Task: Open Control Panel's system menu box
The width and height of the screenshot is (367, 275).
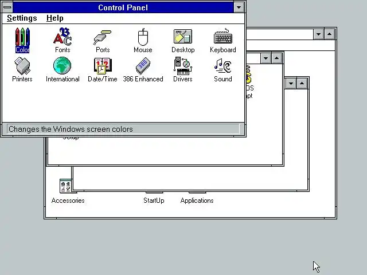Action: (7, 7)
